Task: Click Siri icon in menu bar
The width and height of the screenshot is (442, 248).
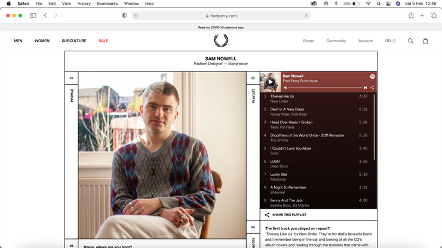Action: [398, 4]
